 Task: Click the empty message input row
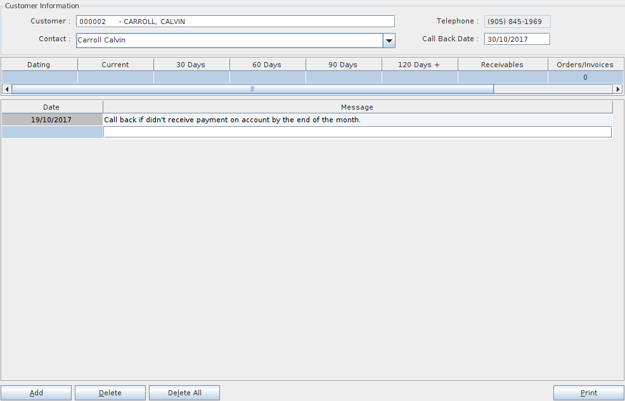pyautogui.click(x=357, y=132)
